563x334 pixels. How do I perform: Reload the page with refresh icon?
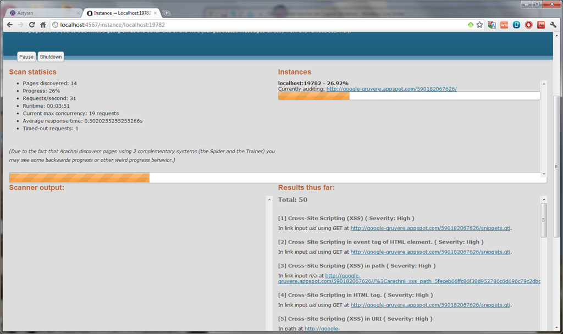[31, 25]
